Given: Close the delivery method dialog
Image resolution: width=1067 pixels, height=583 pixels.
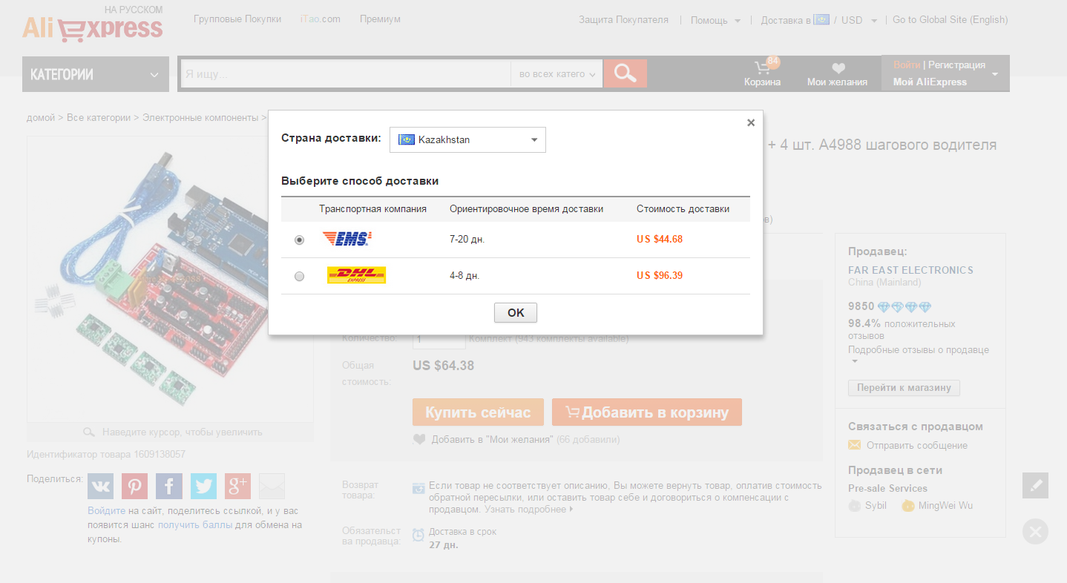Looking at the screenshot, I should tap(751, 122).
